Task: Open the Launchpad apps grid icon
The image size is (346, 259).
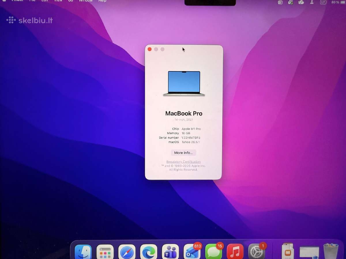Action: point(105,252)
